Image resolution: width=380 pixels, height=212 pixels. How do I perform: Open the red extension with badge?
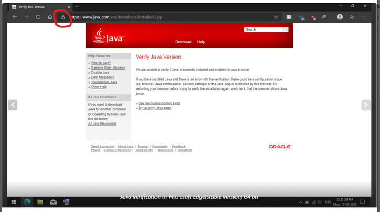pyautogui.click(x=313, y=17)
